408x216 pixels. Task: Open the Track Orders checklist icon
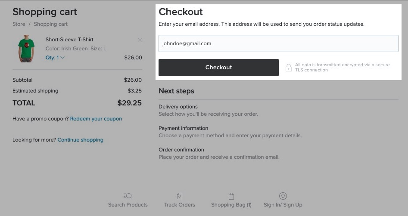[180, 196]
